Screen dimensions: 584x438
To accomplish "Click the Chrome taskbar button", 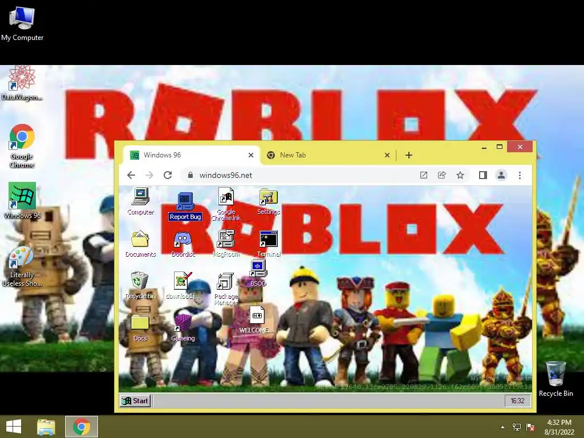I will click(x=82, y=427).
